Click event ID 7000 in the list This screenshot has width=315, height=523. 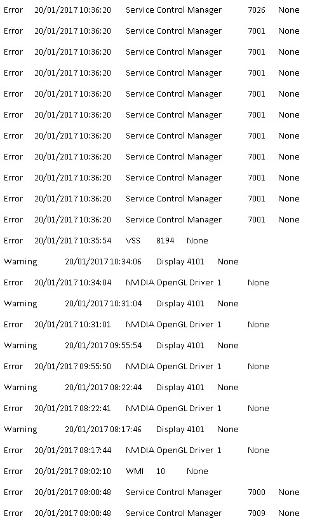point(257,492)
